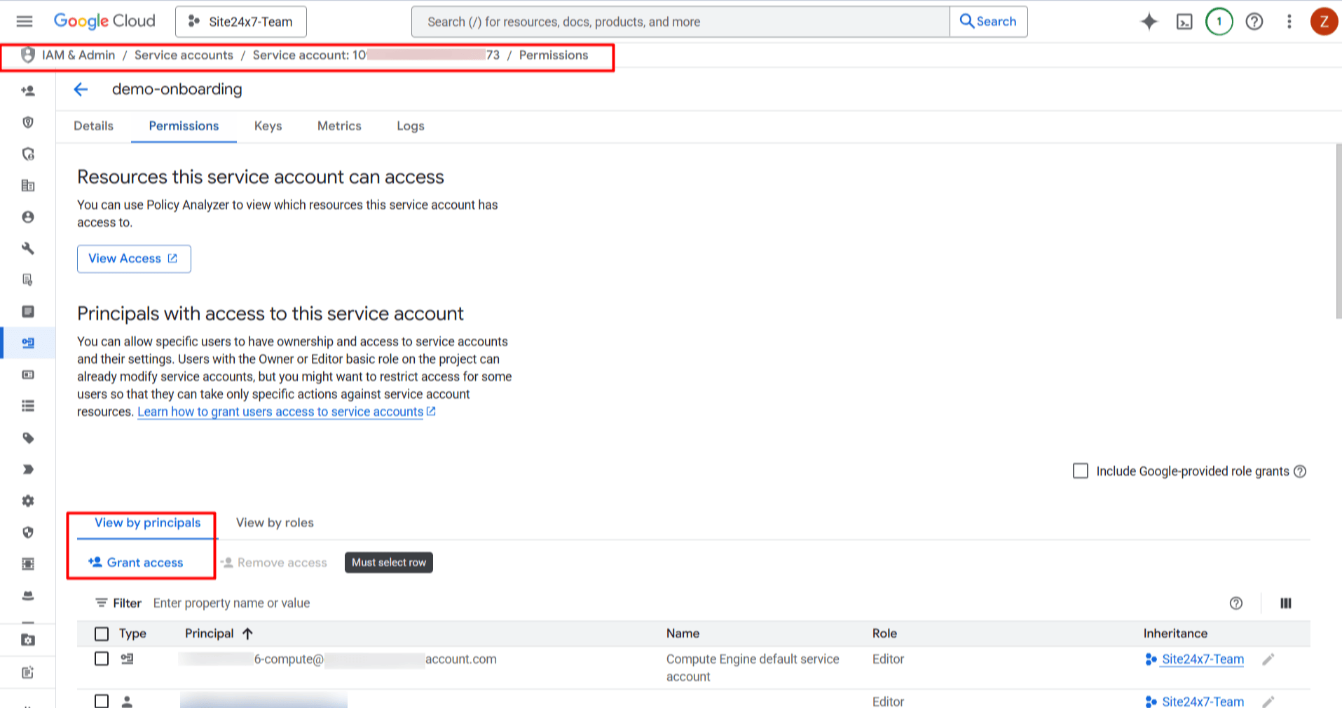Select the highlighted Service Accounts sidebar icon
This screenshot has height=708, width=1342.
click(x=28, y=343)
